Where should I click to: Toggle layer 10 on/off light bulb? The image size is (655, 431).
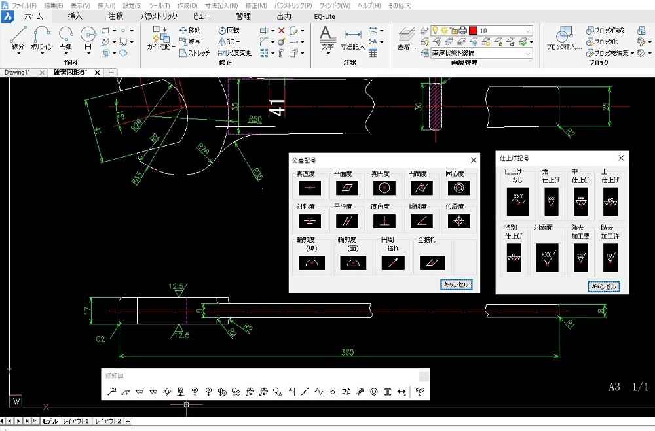pyautogui.click(x=436, y=31)
